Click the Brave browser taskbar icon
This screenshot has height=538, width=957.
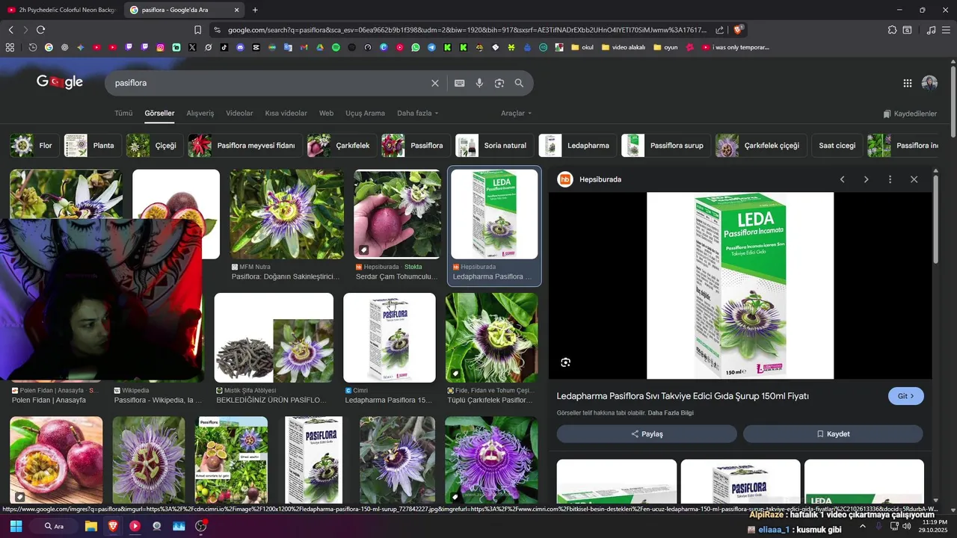(x=113, y=526)
